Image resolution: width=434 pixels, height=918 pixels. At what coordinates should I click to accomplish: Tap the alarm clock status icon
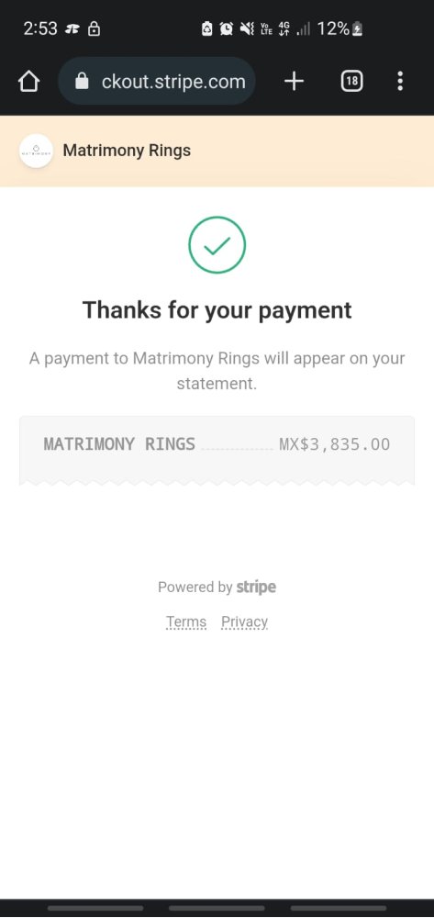[227, 28]
